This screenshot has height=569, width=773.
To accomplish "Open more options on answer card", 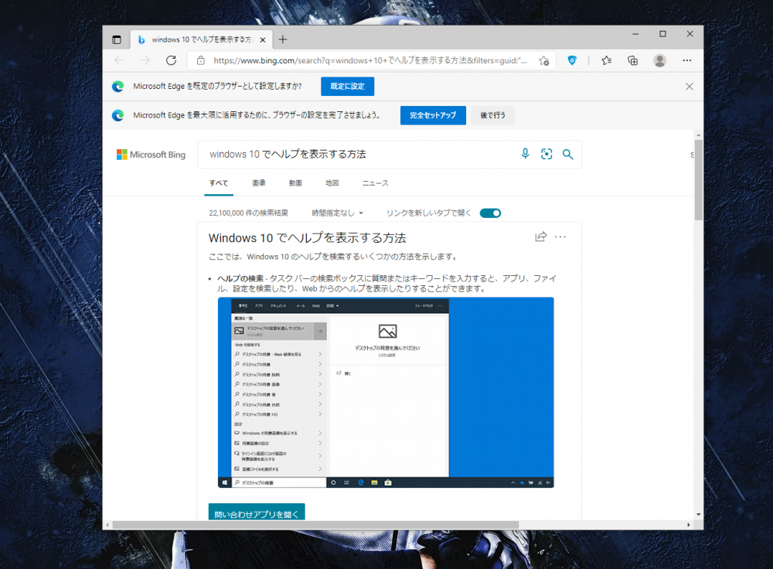I will pyautogui.click(x=560, y=237).
